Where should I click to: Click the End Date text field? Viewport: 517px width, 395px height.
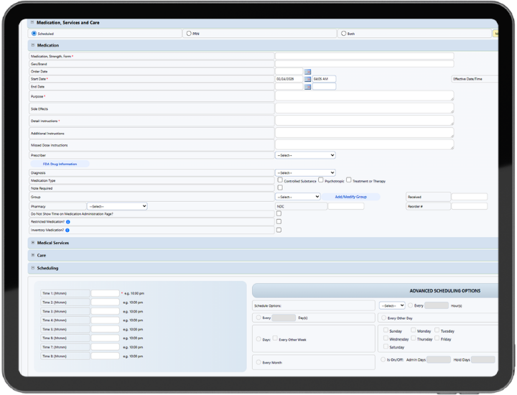click(x=289, y=87)
